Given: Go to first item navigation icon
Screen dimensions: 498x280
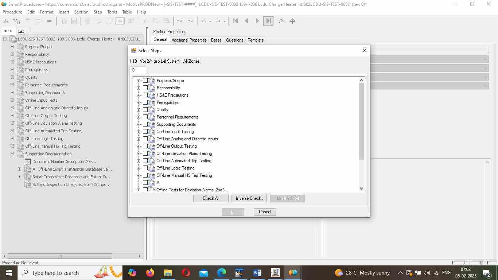Looking at the screenshot, I should point(236,21).
